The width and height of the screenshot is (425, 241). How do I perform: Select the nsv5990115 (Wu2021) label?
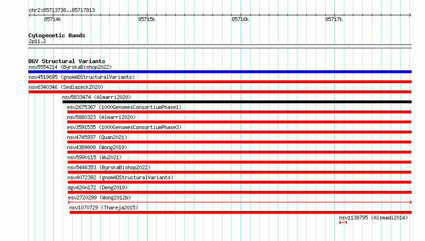click(x=95, y=157)
